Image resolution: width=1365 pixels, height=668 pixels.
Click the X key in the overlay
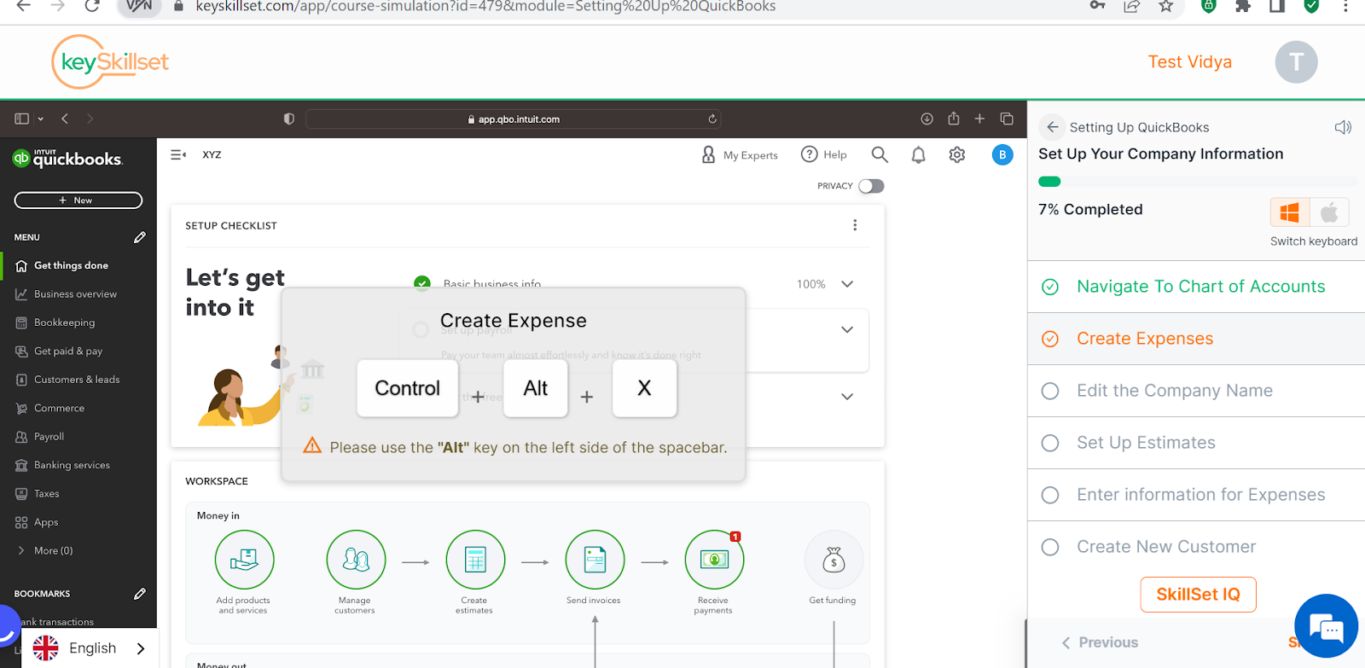(x=644, y=388)
